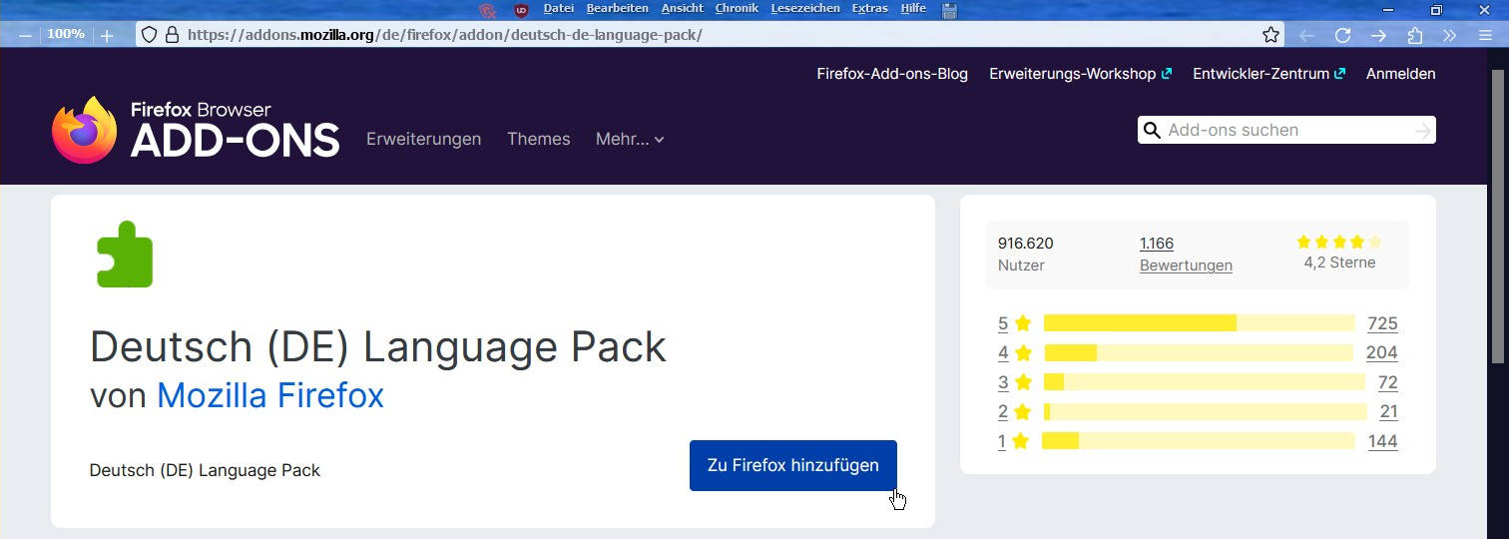The height and width of the screenshot is (539, 1509).
Task: Zoom out with the minus button
Action: point(25,35)
